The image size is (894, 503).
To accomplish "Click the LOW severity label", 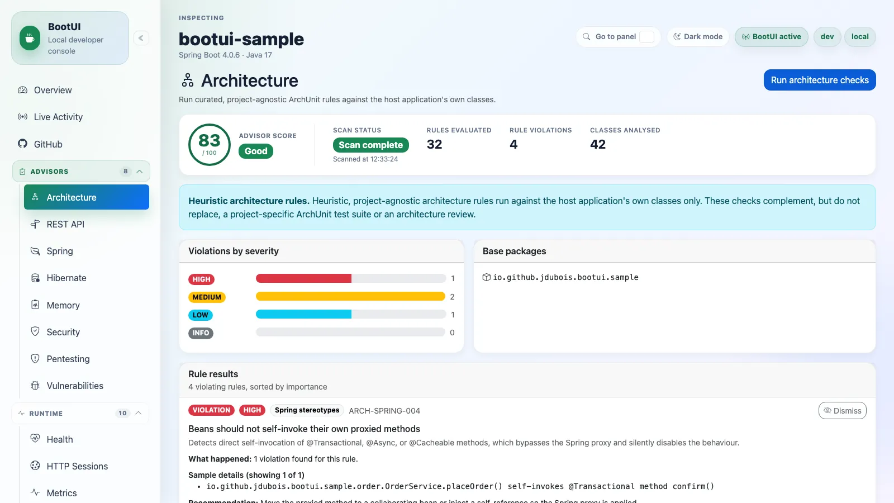I will [201, 315].
